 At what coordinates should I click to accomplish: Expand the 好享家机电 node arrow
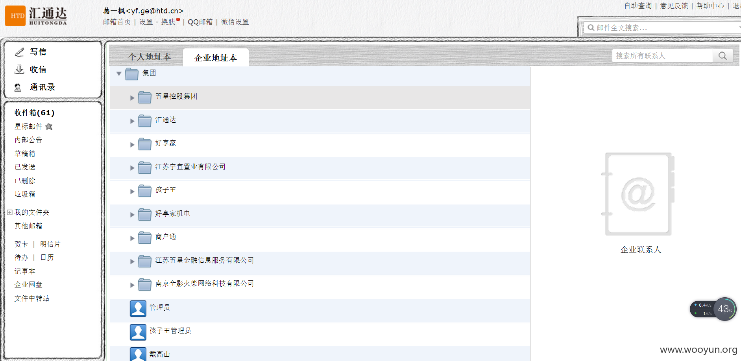(x=132, y=215)
